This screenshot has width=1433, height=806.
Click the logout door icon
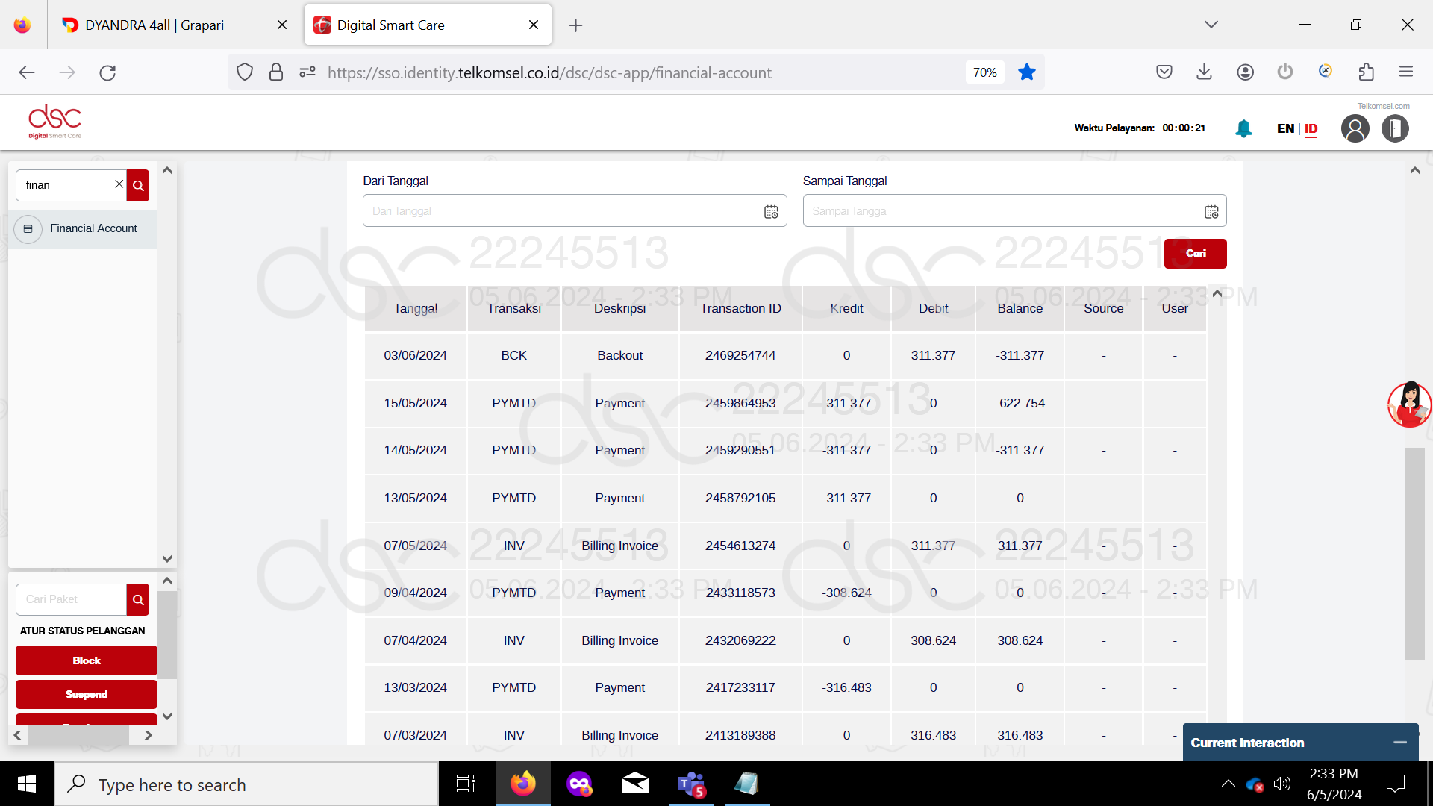click(x=1394, y=128)
